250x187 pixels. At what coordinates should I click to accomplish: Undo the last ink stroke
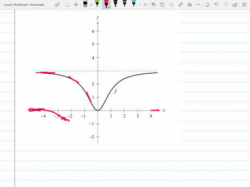pyautogui.click(x=216, y=5)
